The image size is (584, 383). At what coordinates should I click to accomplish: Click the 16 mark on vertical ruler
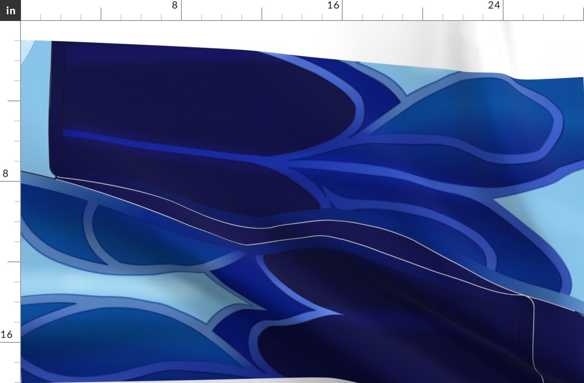(x=6, y=334)
